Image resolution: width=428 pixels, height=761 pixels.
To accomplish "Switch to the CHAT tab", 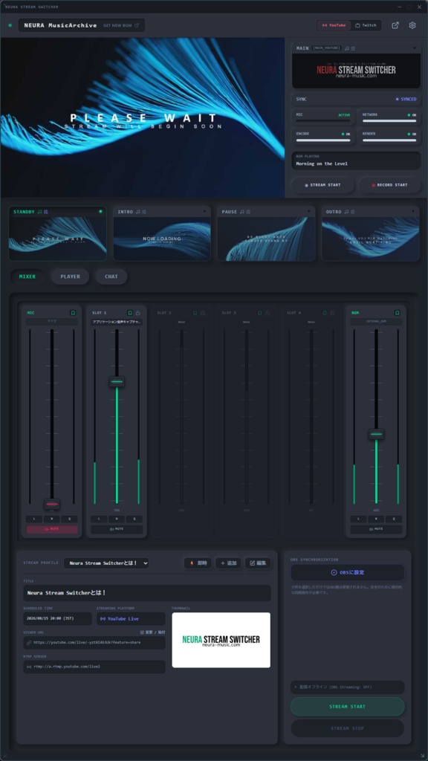I will tap(111, 276).
